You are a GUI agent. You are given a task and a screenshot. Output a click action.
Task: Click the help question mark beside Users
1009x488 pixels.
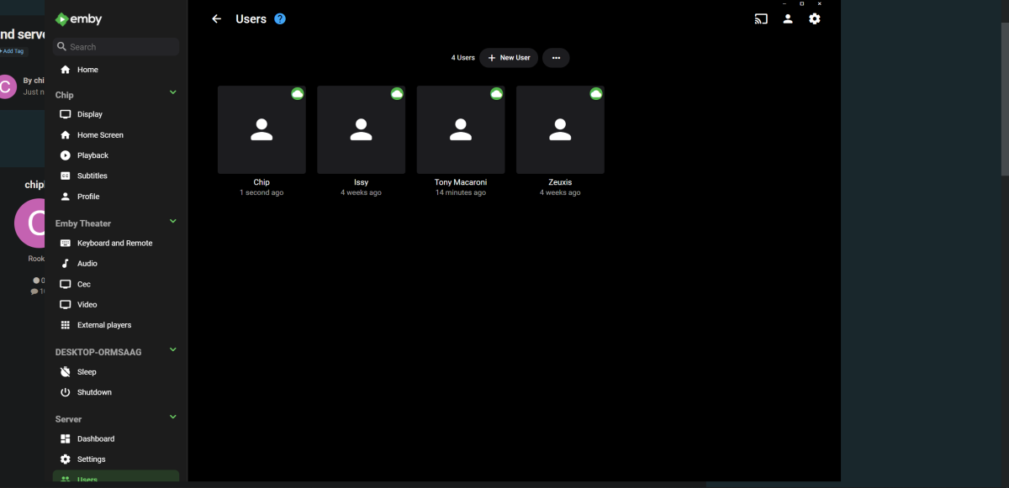(280, 18)
